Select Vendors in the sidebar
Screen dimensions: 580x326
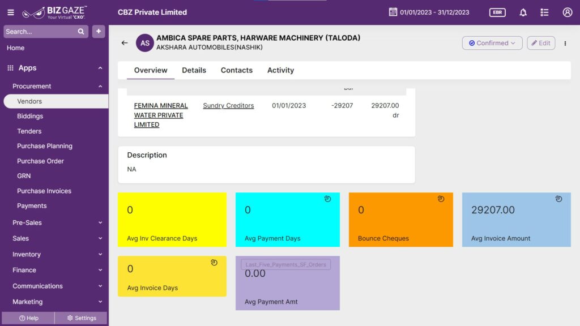[x=56, y=101]
